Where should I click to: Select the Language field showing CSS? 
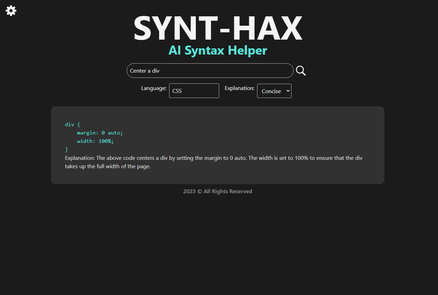pos(194,91)
